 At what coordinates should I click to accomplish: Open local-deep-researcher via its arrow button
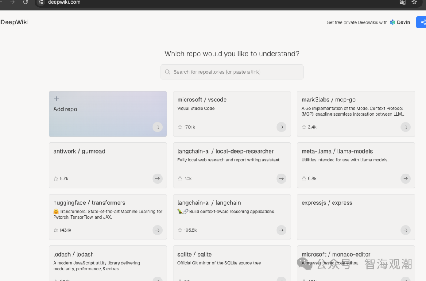pyautogui.click(x=281, y=178)
